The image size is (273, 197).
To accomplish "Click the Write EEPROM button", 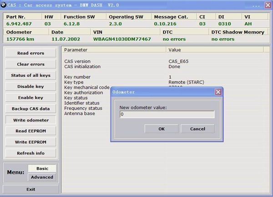I will point(30,142).
